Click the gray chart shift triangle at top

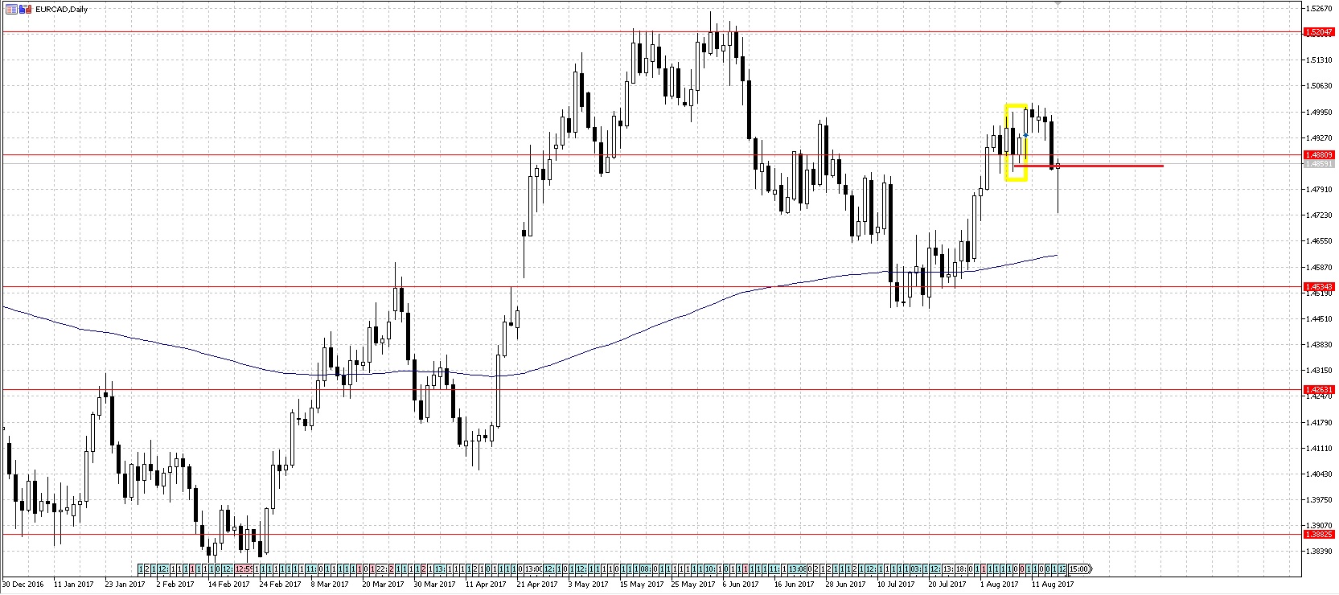[x=1058, y=4]
